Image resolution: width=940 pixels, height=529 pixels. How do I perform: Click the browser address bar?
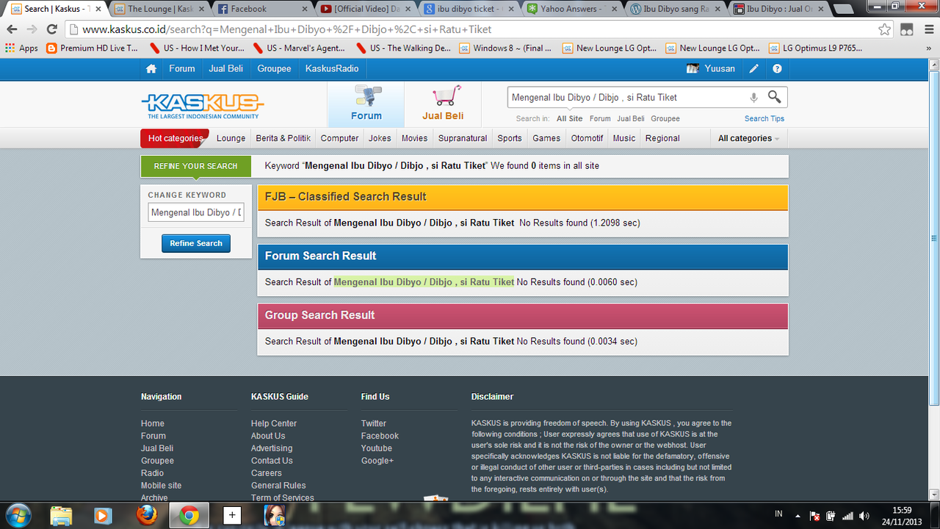[470, 29]
